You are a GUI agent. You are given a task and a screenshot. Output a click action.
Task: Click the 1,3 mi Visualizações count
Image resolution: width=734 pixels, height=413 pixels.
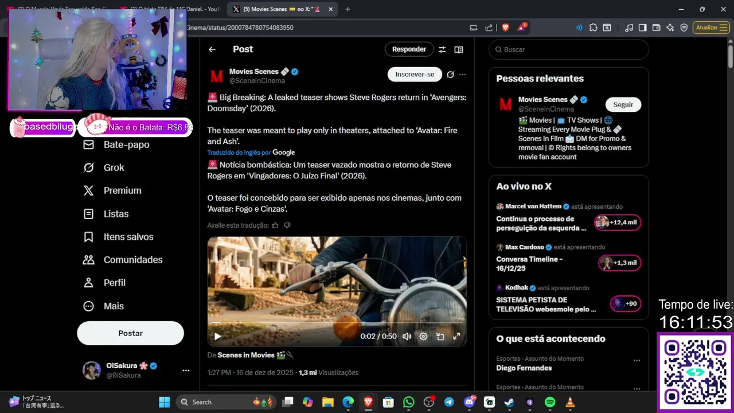pos(329,373)
